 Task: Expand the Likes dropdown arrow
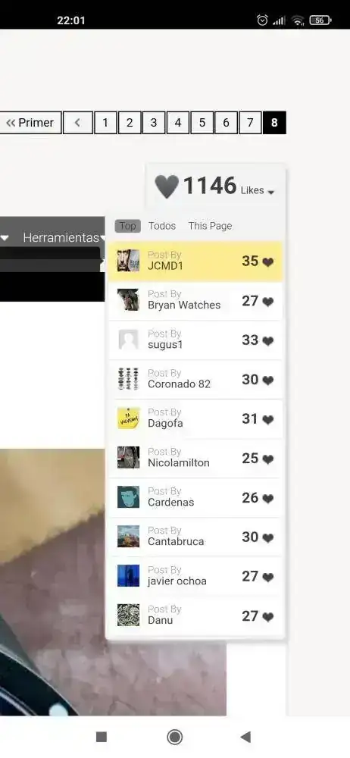click(270, 193)
